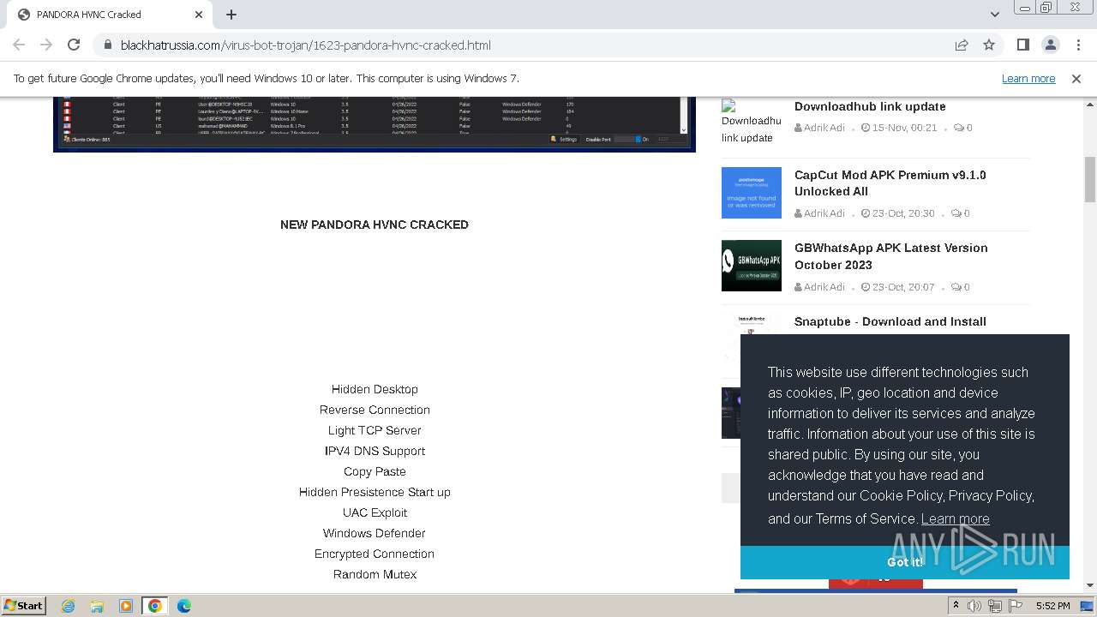
Task: Click the Pandora HVNC screenshot image
Action: tap(375, 124)
